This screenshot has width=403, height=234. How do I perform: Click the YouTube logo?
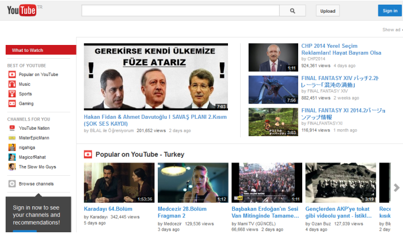point(22,10)
